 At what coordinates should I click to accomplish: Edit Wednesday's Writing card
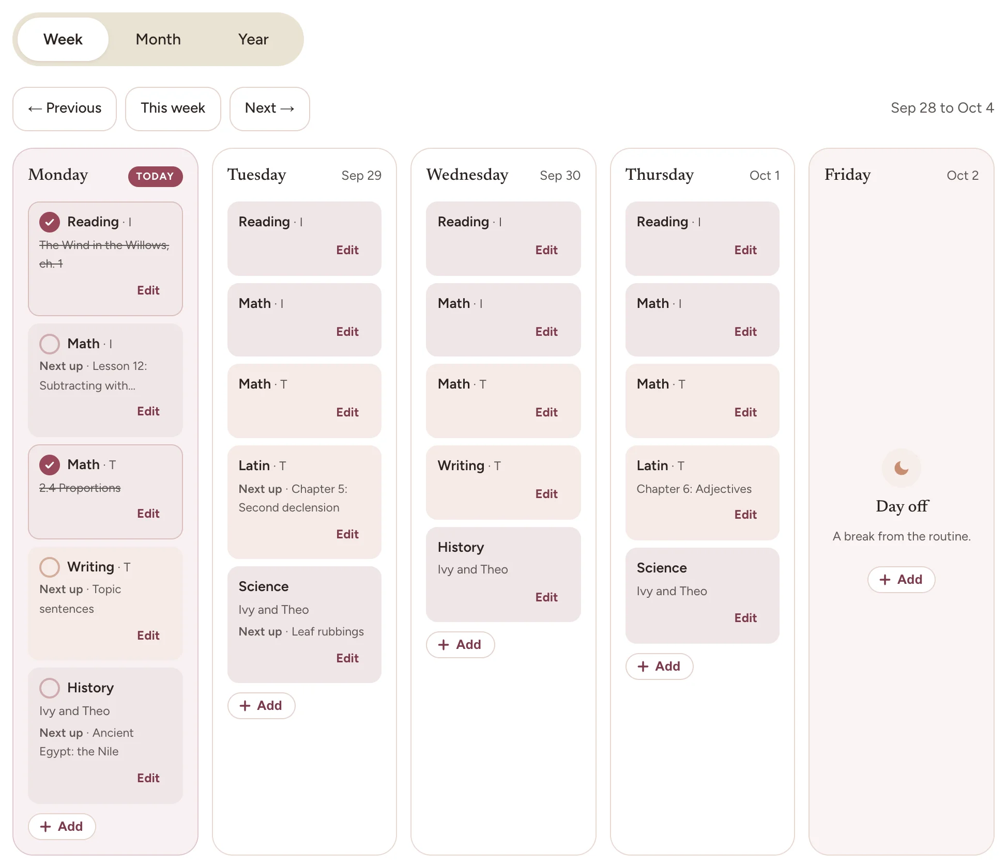pyautogui.click(x=546, y=494)
